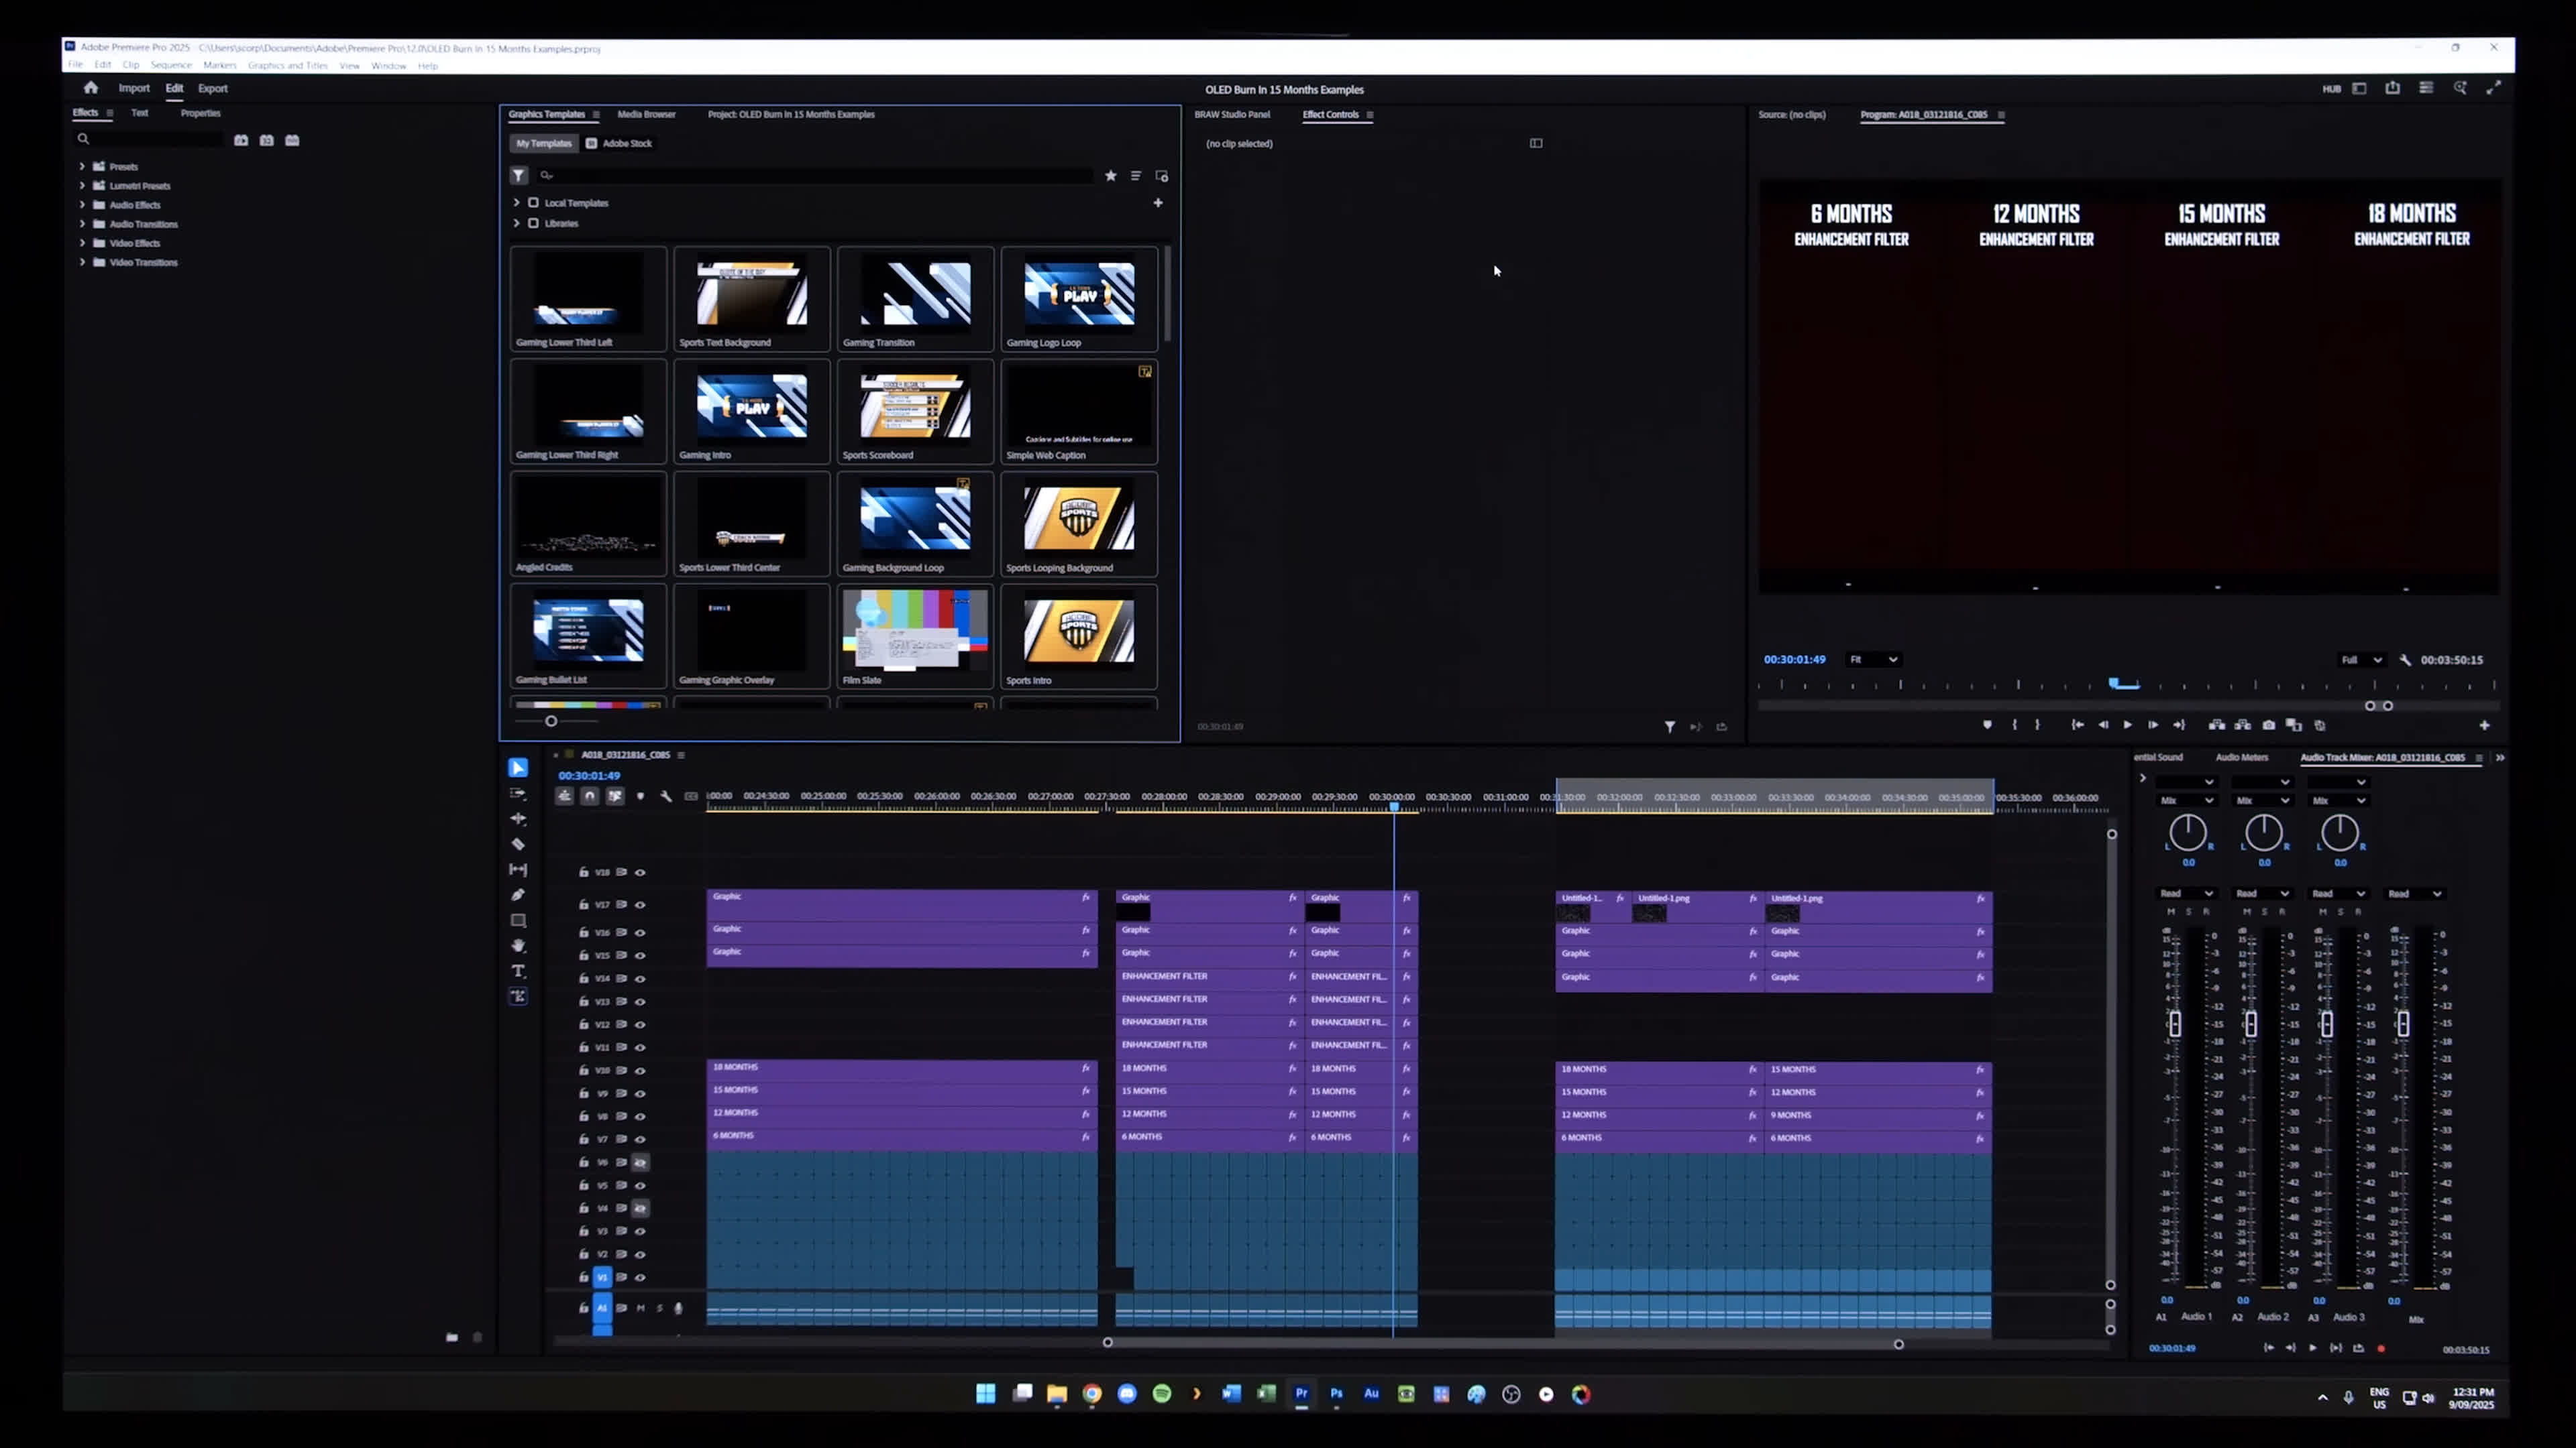Expand Video Transitions folder
The width and height of the screenshot is (2576, 1448).
[x=82, y=262]
